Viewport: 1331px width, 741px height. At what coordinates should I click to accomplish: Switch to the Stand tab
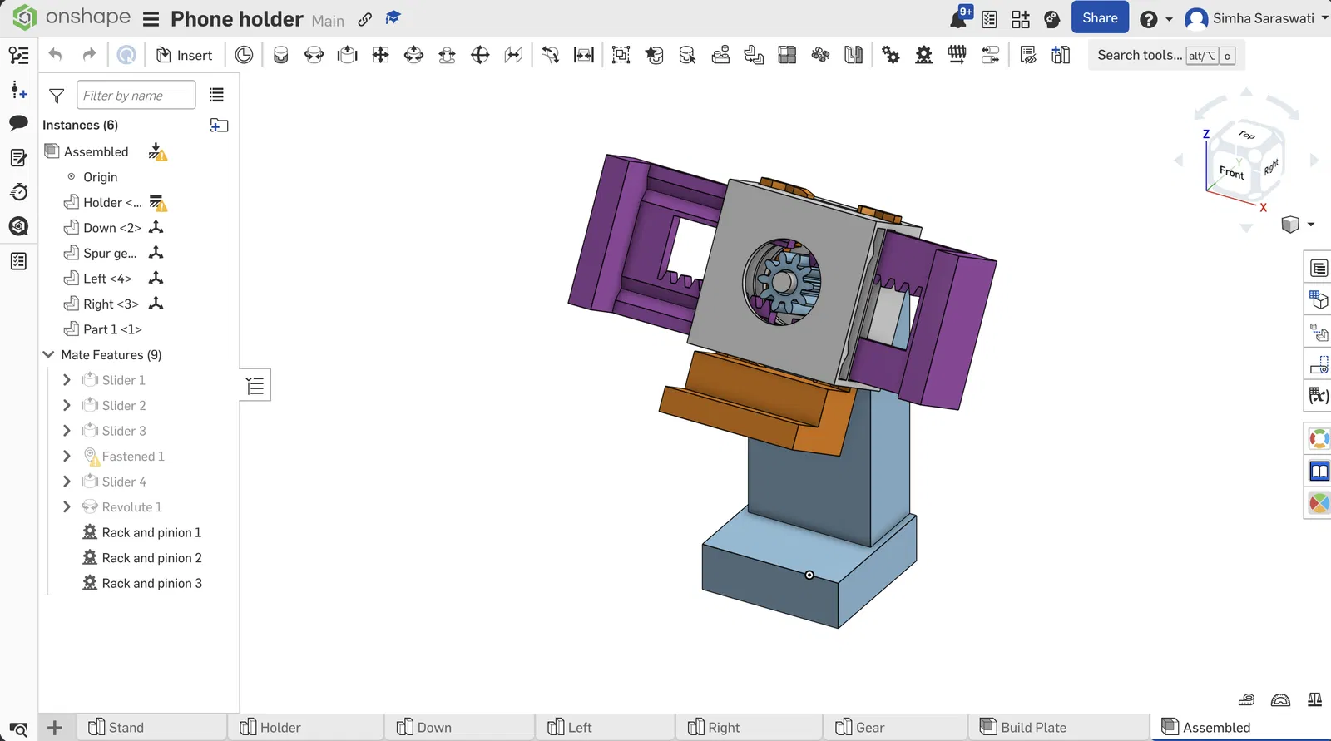pos(152,727)
